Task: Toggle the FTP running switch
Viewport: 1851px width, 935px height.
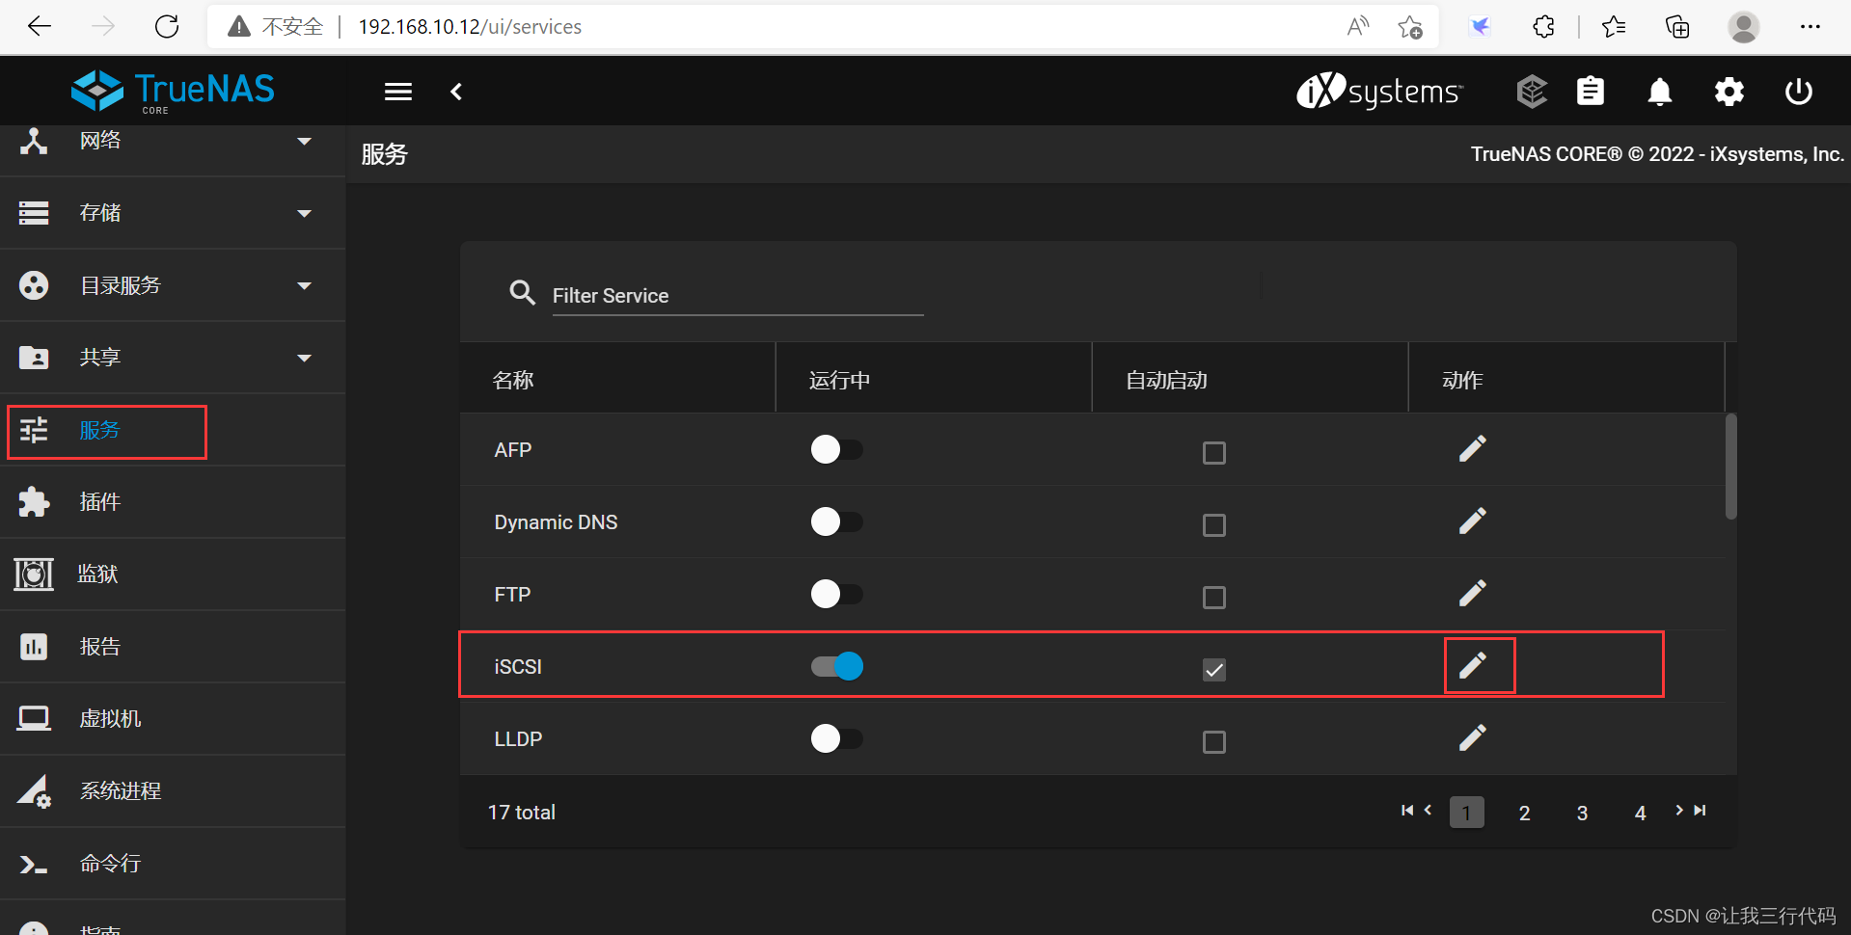Action: tap(836, 594)
